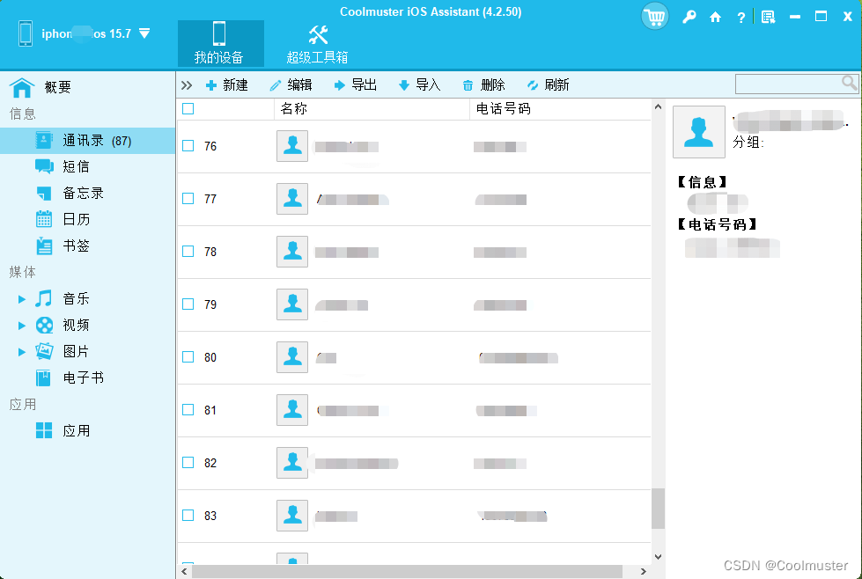
Task: Expand the 视频 tree arrow
Action: click(21, 326)
